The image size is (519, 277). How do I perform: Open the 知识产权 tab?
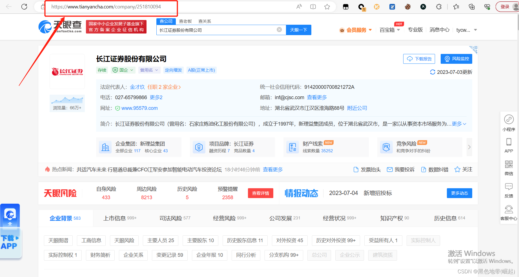pos(394,218)
